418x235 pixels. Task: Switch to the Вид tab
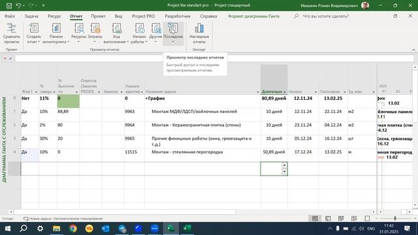[x=118, y=16]
